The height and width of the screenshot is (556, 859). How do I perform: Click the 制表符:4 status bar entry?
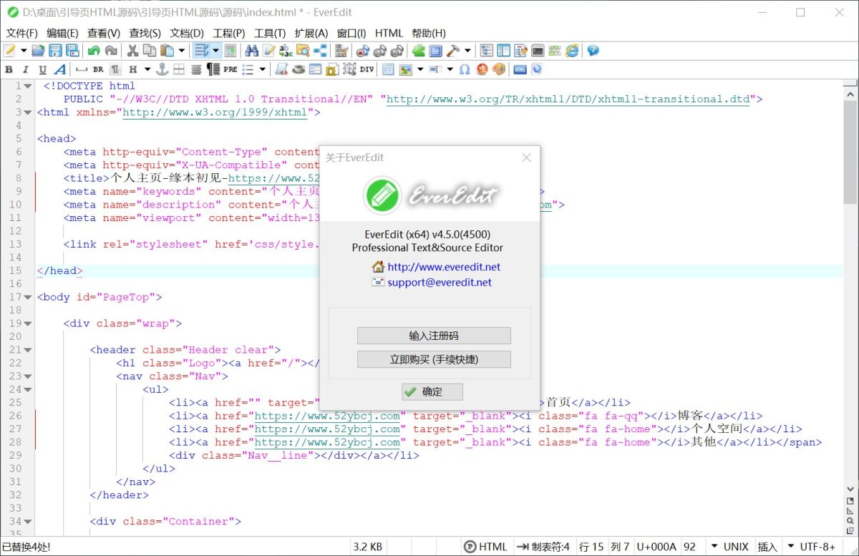543,547
